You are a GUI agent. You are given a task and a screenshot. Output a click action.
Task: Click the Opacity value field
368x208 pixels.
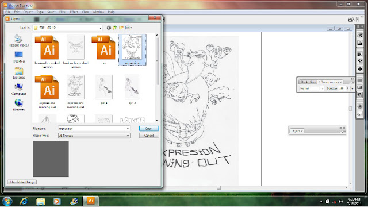coord(342,88)
